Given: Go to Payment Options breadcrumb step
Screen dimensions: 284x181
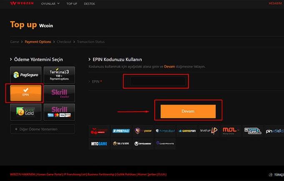Looking at the screenshot, I should 38,42.
